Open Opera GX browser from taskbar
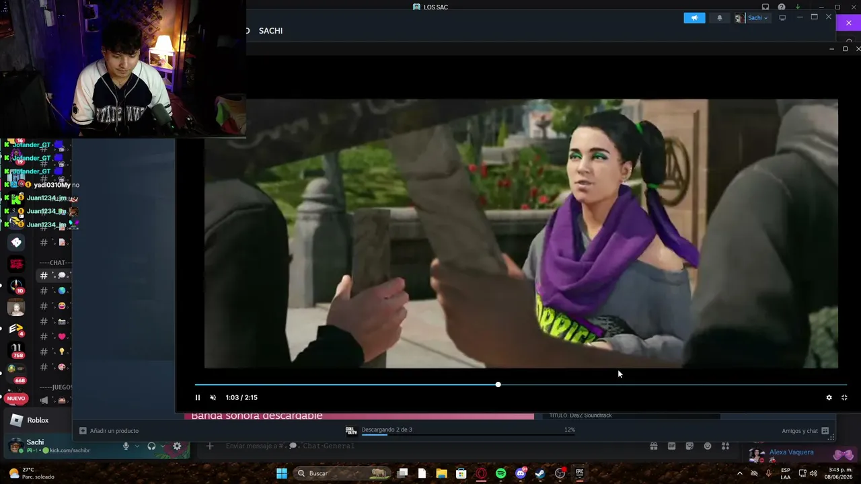This screenshot has height=484, width=861. tap(481, 473)
